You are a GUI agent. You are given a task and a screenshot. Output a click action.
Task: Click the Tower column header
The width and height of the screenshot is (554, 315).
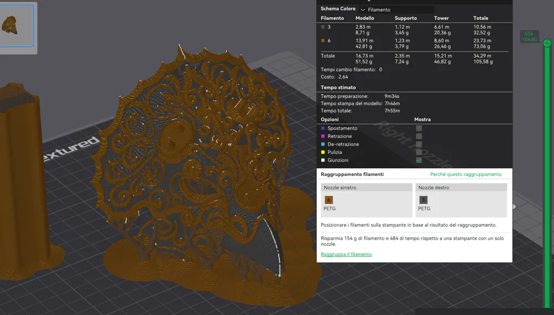[442, 18]
